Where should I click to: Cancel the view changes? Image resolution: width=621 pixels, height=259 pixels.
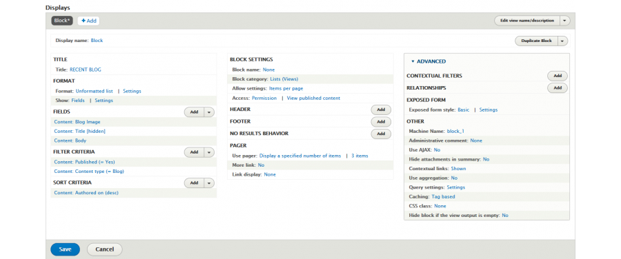click(105, 249)
